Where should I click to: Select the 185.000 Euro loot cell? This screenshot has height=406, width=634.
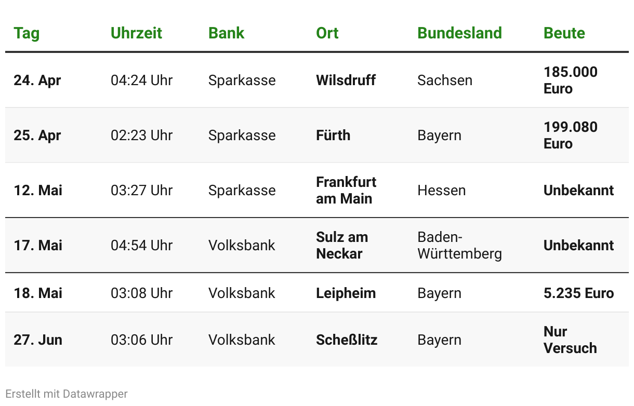(571, 80)
